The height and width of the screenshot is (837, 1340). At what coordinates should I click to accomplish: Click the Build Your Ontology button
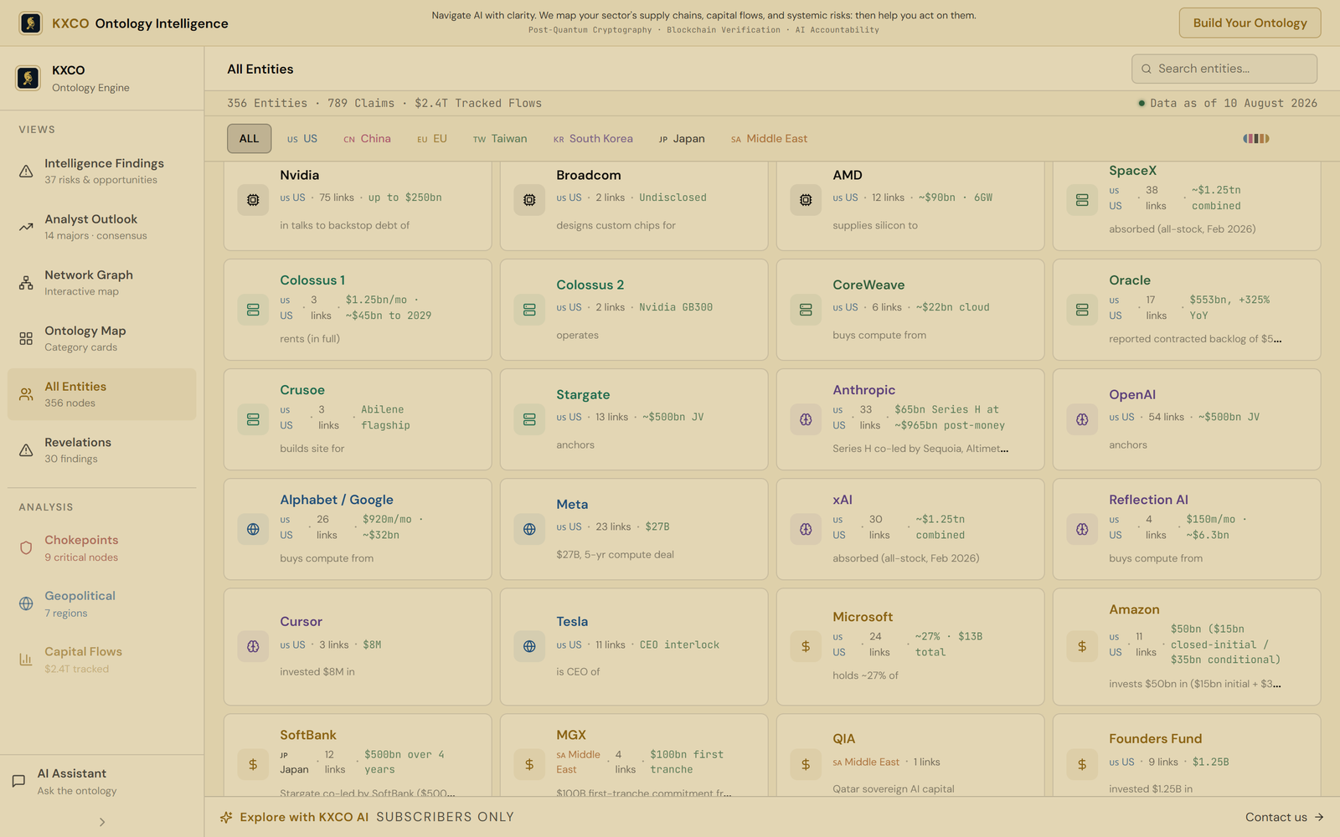click(1250, 23)
